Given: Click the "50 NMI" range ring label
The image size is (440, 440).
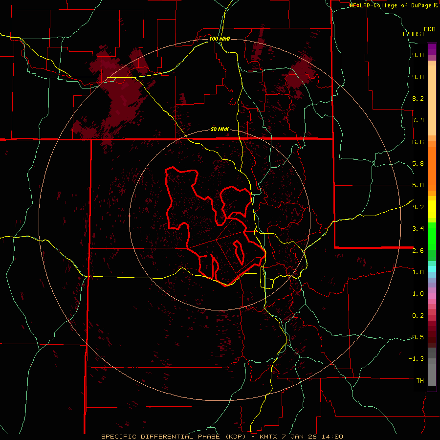Looking at the screenshot, I should click(220, 130).
